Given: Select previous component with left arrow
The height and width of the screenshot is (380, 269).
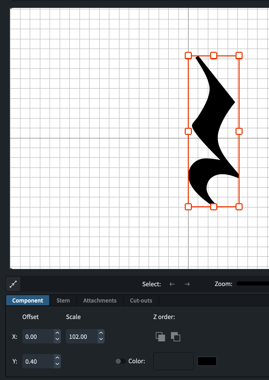Looking at the screenshot, I should point(172,284).
